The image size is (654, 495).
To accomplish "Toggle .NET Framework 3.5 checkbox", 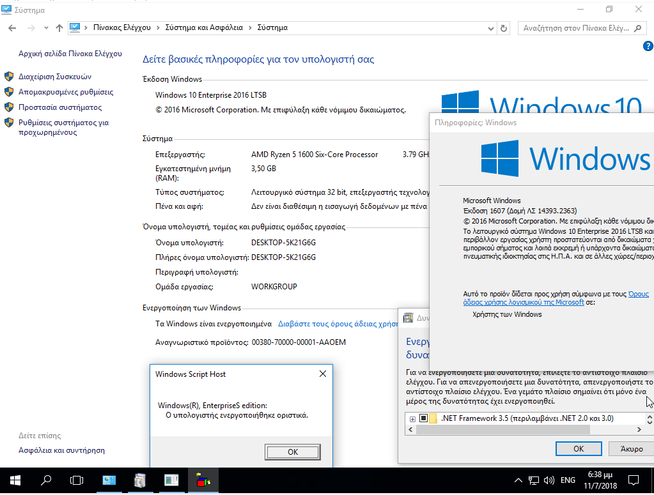I will coord(423,418).
